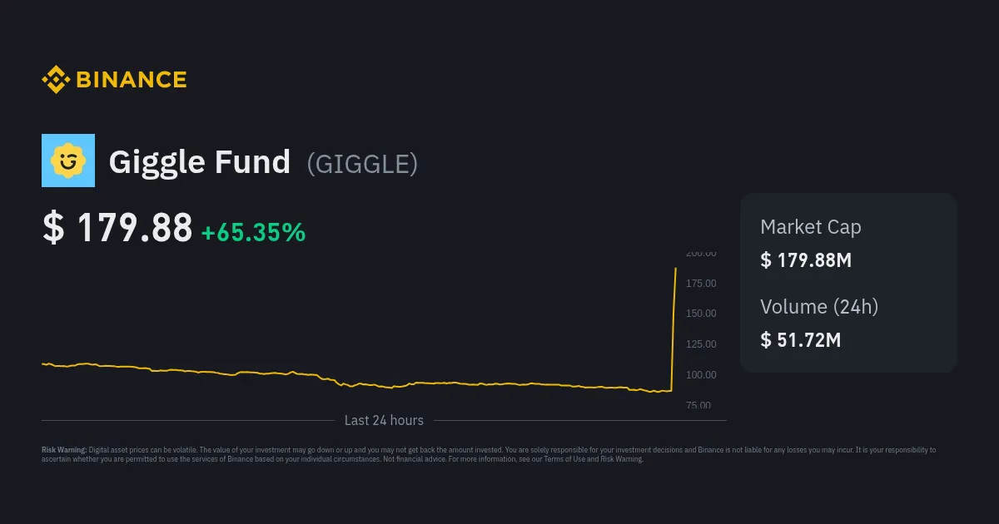Click the +65.35% green change percentage
The height and width of the screenshot is (524, 999).
[x=253, y=232]
